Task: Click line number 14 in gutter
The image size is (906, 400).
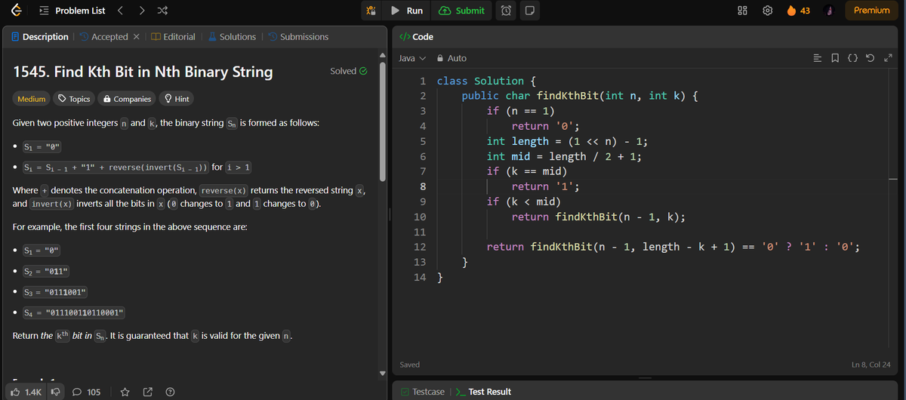Action: pos(420,277)
